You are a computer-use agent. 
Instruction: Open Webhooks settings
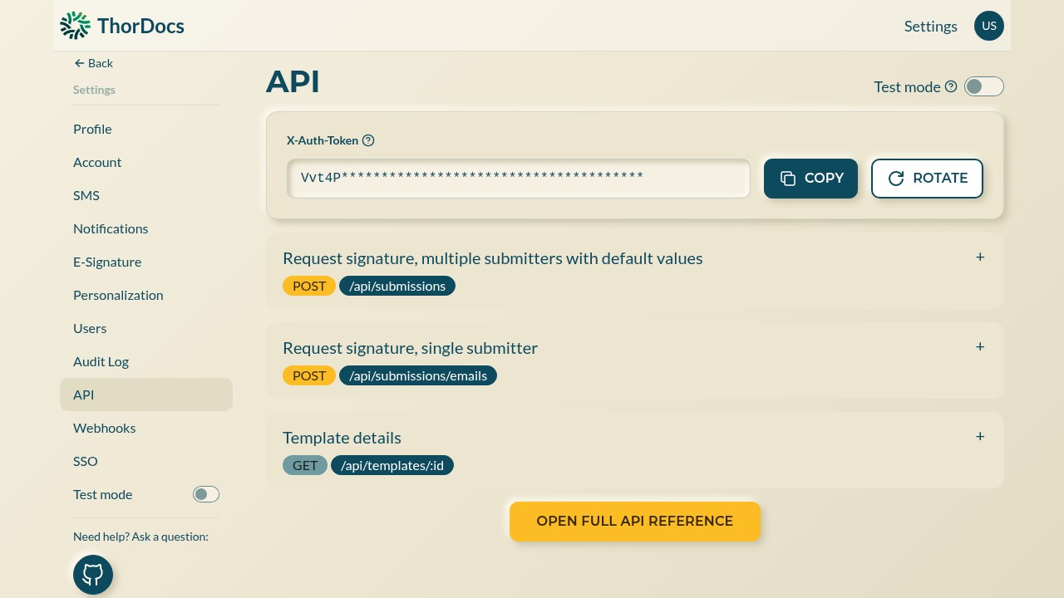[x=146, y=428]
